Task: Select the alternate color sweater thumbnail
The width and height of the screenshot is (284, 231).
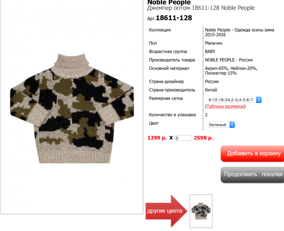Action: point(201,211)
